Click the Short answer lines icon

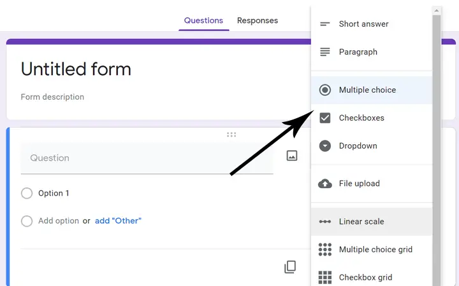click(325, 24)
